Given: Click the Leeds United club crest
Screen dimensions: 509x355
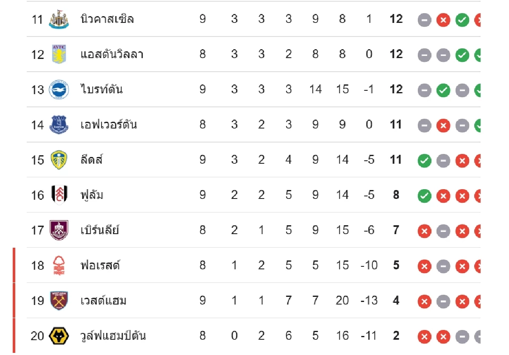Looking at the screenshot, I should click(x=59, y=160).
